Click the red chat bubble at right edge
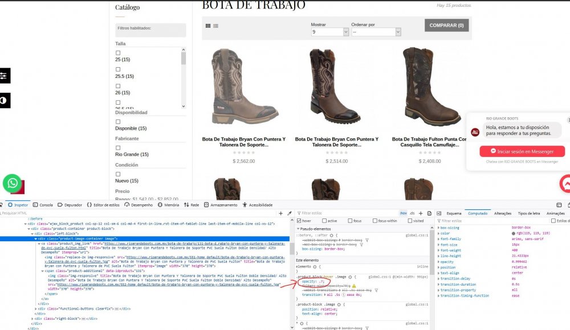The image size is (570, 330). [565, 184]
